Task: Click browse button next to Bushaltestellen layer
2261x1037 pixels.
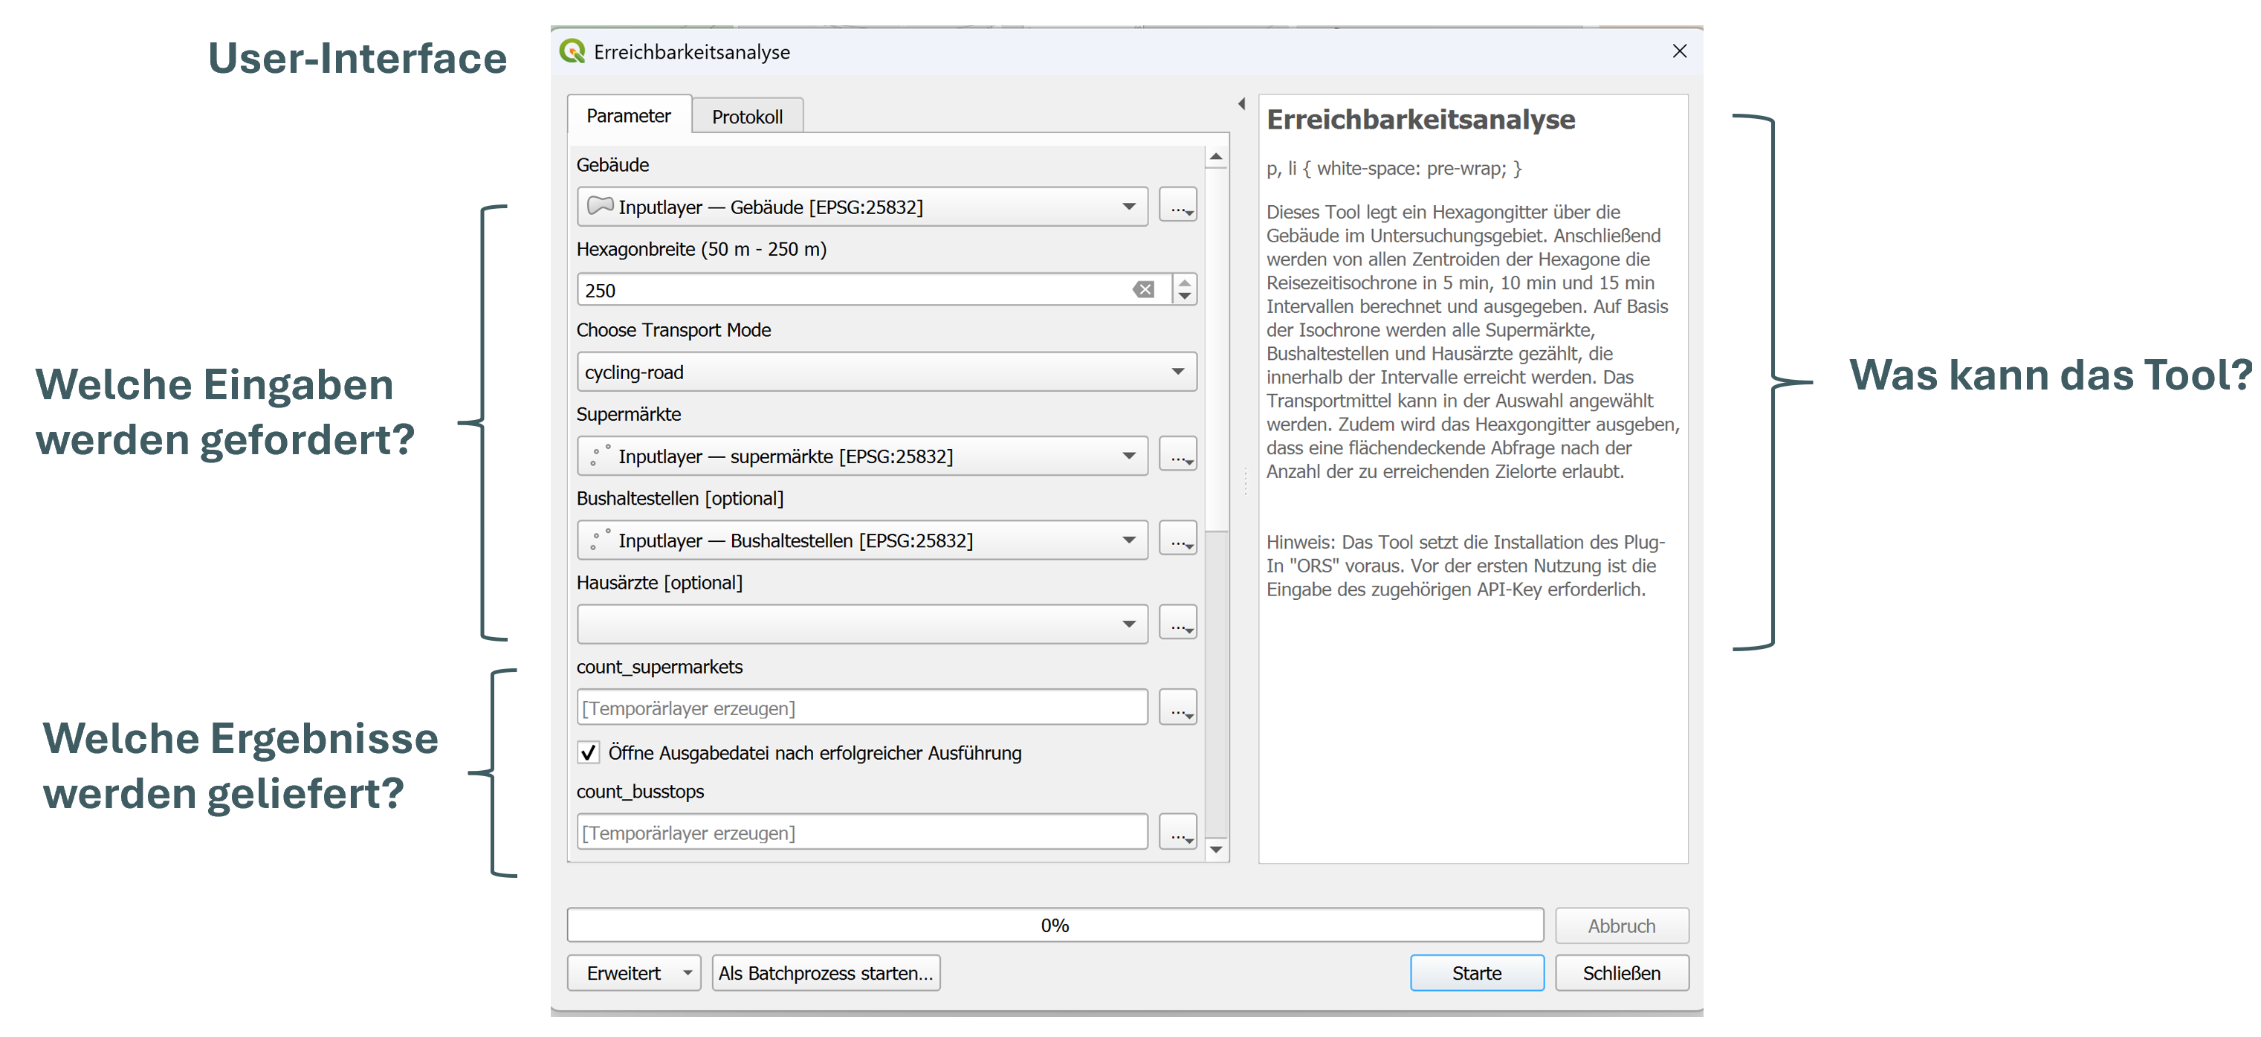Action: [1177, 539]
